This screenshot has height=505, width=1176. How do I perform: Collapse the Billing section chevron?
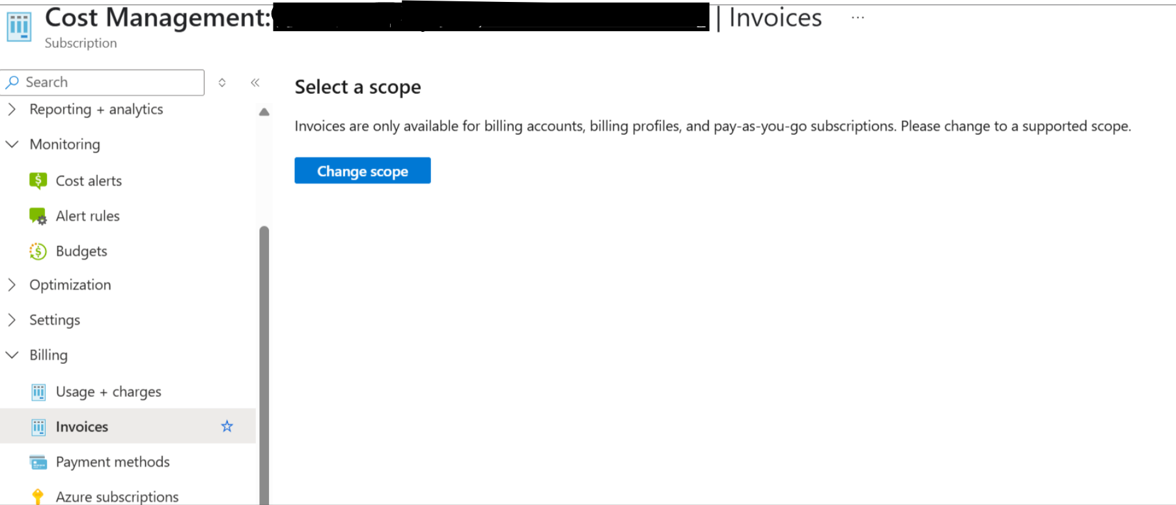click(x=12, y=355)
